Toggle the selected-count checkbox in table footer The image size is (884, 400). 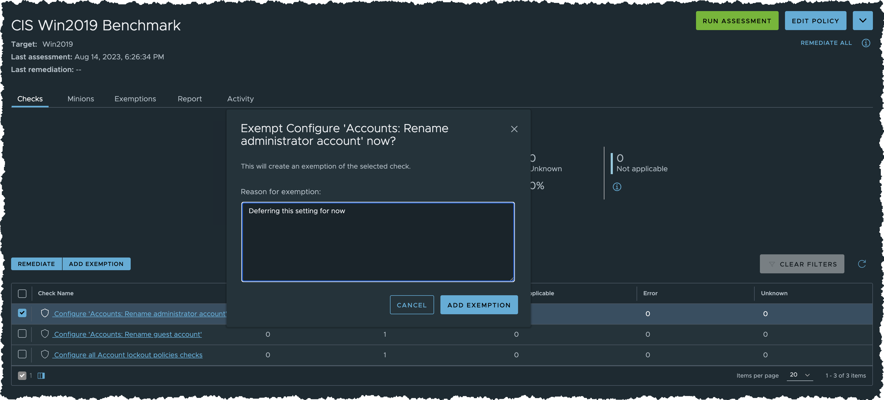pos(22,376)
